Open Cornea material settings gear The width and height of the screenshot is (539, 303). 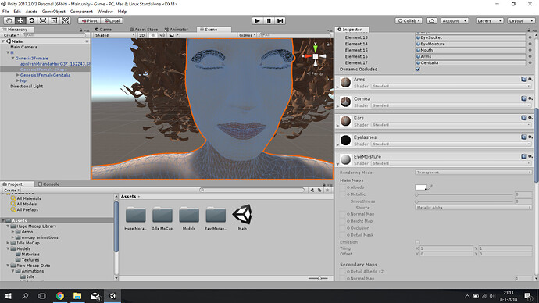point(530,98)
